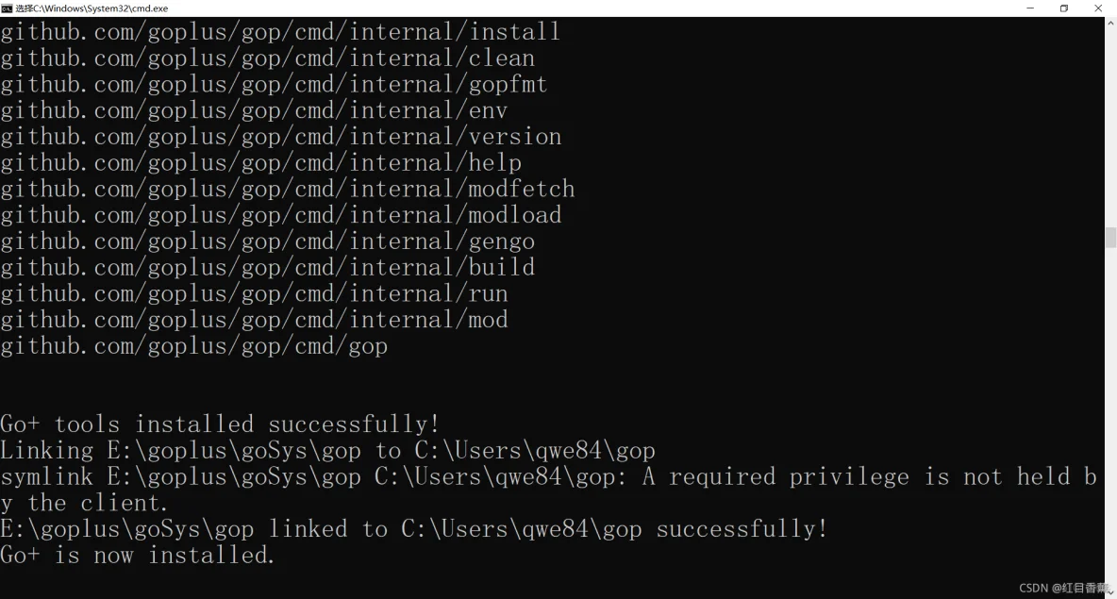Click the line ending in internal/gengo

point(267,241)
